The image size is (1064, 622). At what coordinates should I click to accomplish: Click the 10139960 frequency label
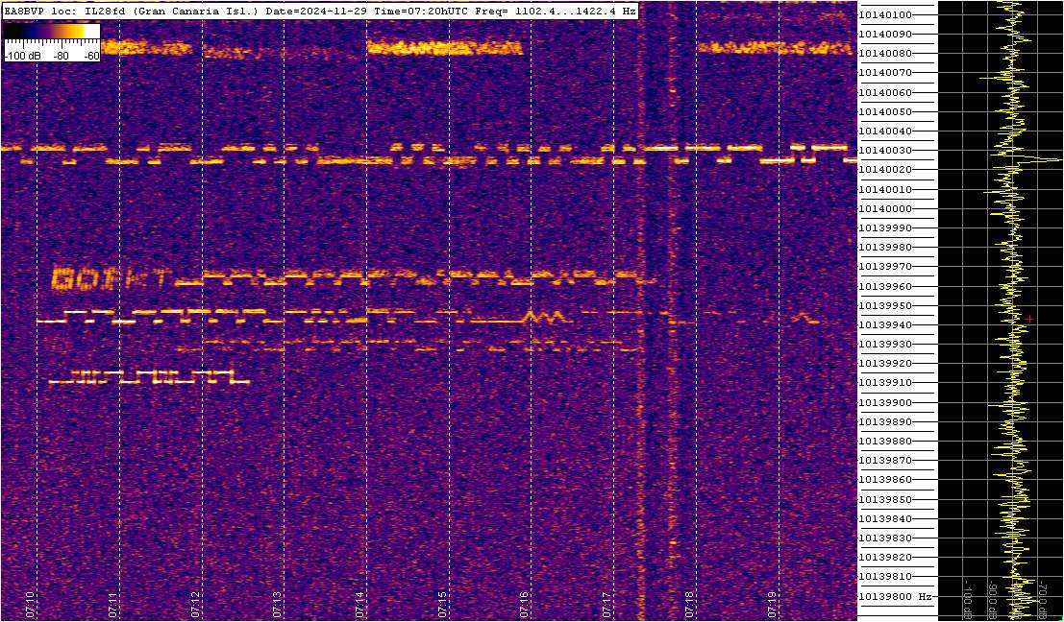pos(884,286)
